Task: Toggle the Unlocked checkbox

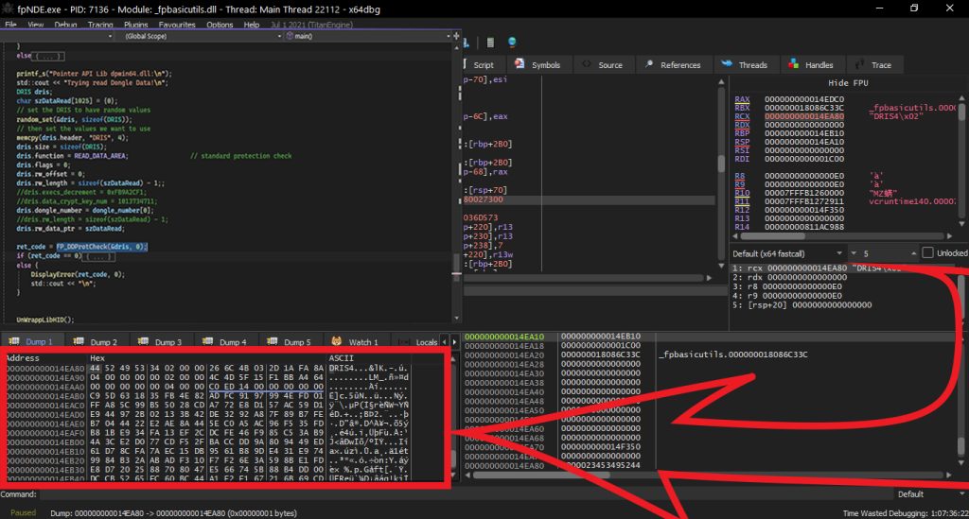Action: click(x=928, y=253)
